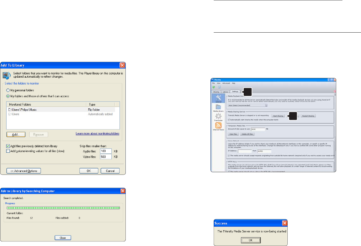Click OK in the Success dialog

[251, 240]
